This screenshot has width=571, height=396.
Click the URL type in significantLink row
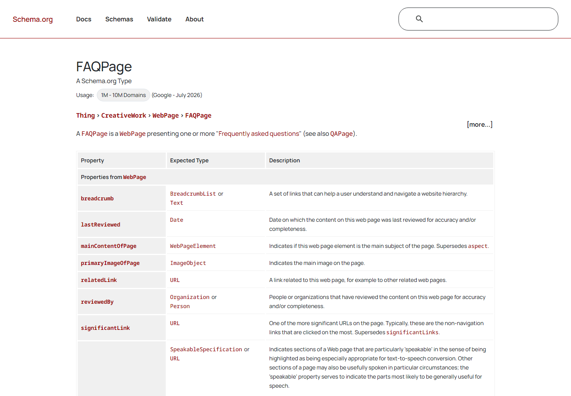pos(175,323)
